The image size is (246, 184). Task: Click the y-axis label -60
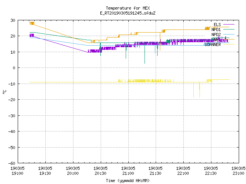[12, 163]
